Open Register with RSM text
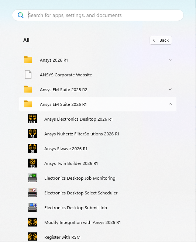This screenshot has width=196, height=242. [62, 237]
